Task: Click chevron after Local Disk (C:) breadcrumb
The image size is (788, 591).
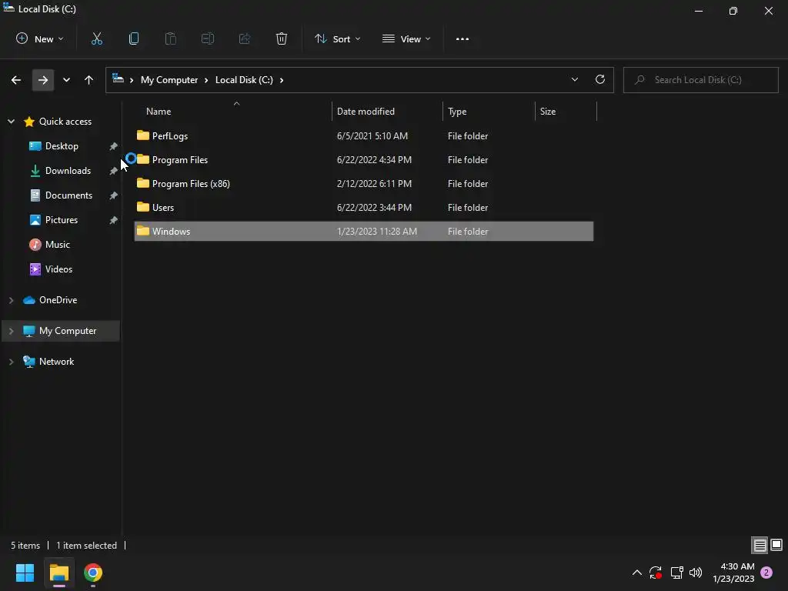Action: point(282,80)
